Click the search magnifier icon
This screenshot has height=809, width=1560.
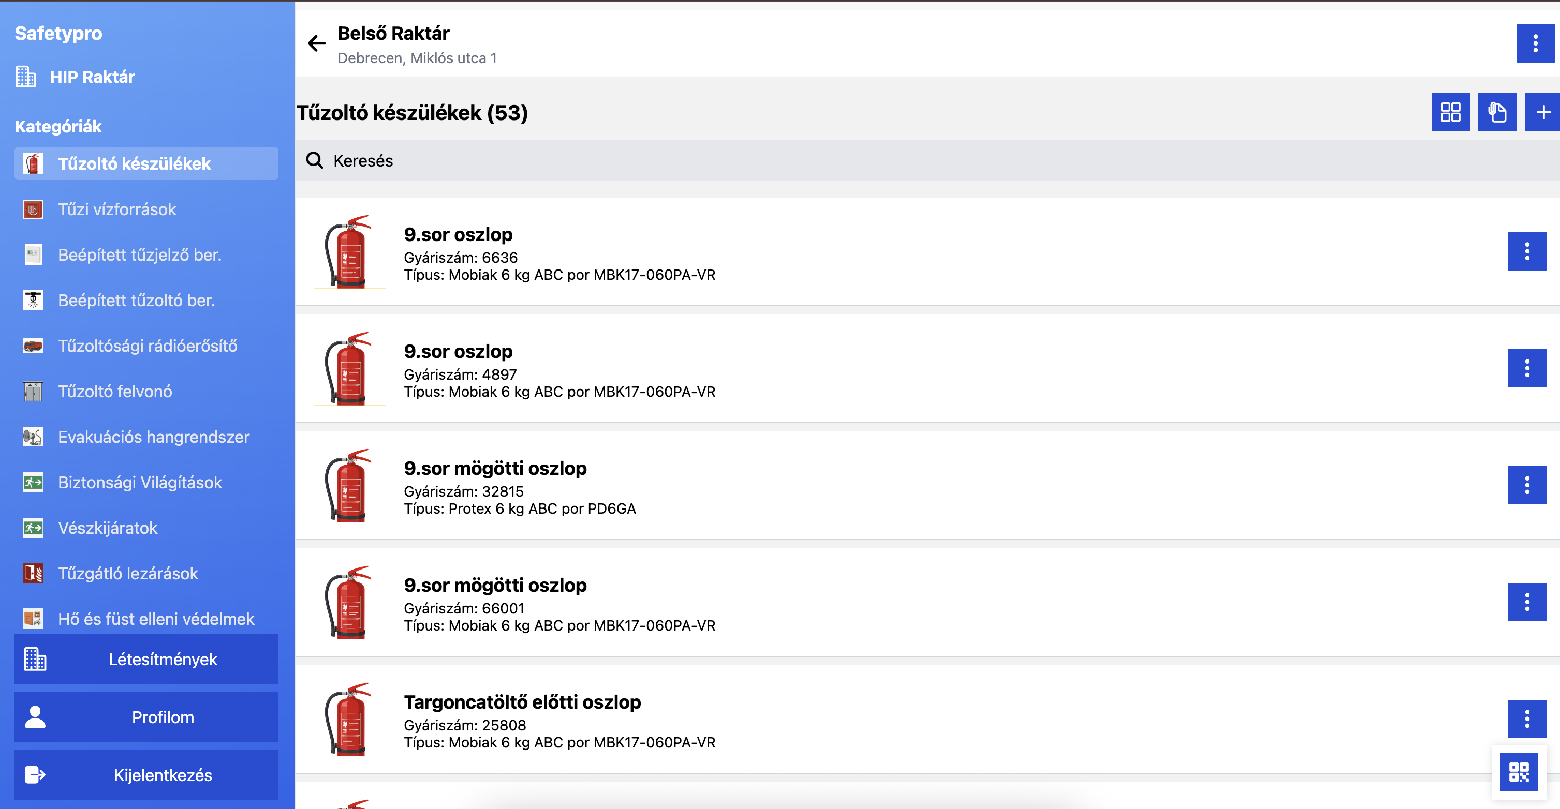click(x=314, y=160)
